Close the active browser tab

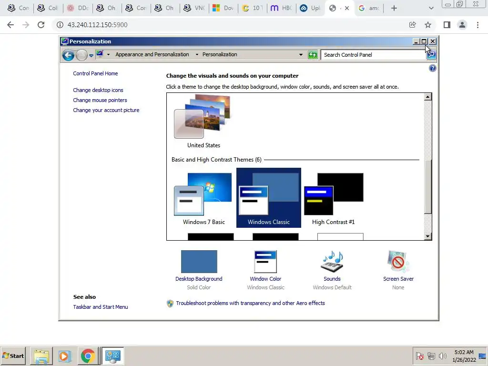[347, 8]
